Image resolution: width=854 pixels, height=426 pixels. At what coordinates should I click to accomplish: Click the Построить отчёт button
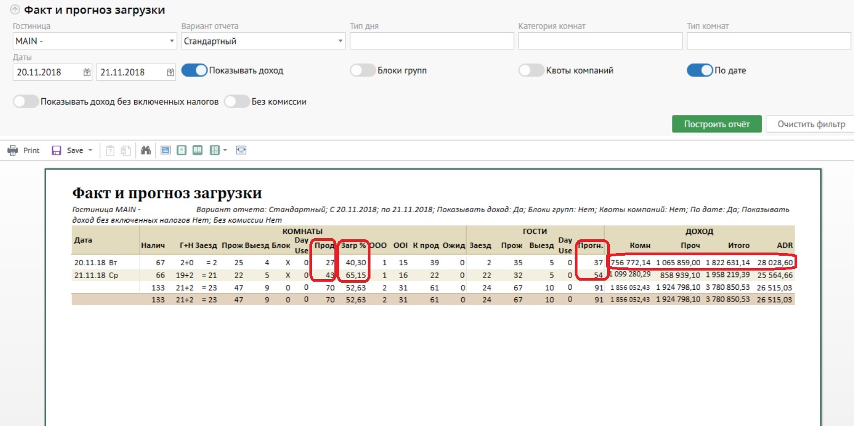point(717,124)
